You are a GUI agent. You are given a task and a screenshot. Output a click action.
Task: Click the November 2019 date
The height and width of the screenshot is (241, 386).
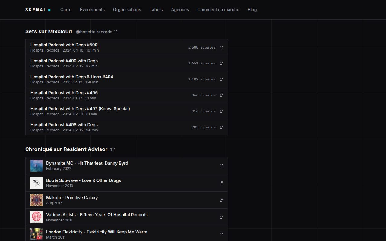[60, 186]
